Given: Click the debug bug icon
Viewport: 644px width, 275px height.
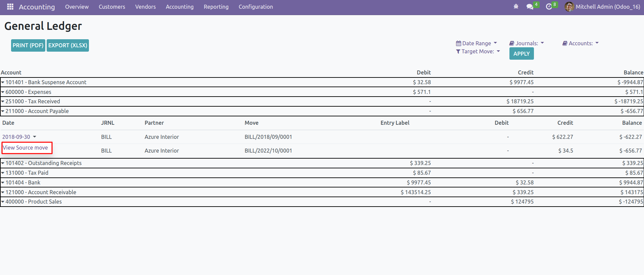Looking at the screenshot, I should tap(516, 7).
